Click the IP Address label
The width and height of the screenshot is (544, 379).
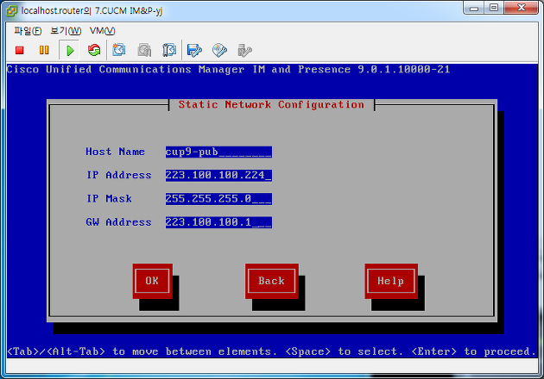[118, 175]
